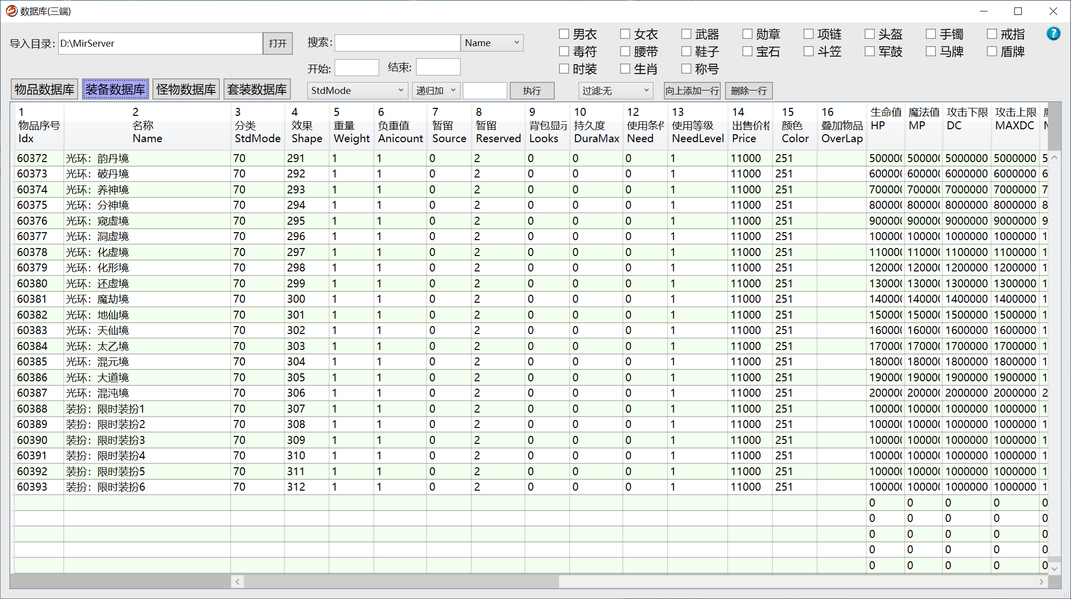Switch to 套装数据库 tab
The image size is (1071, 599).
tap(257, 89)
